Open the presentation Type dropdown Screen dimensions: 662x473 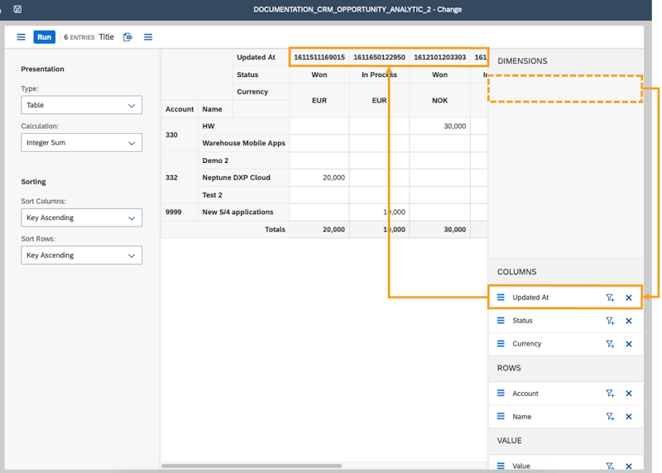(81, 105)
